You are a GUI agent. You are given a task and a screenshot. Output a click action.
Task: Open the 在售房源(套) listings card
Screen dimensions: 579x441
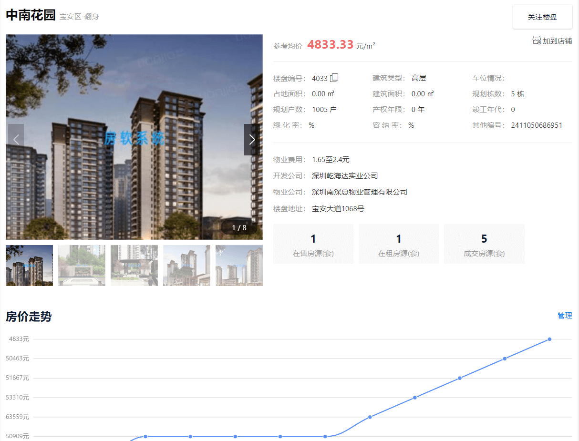(x=313, y=244)
